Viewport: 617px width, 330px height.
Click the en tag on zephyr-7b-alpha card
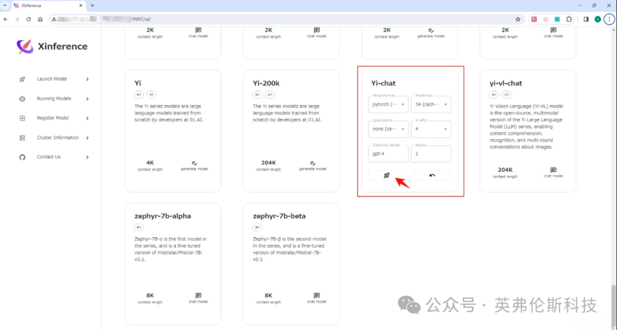coord(139,227)
